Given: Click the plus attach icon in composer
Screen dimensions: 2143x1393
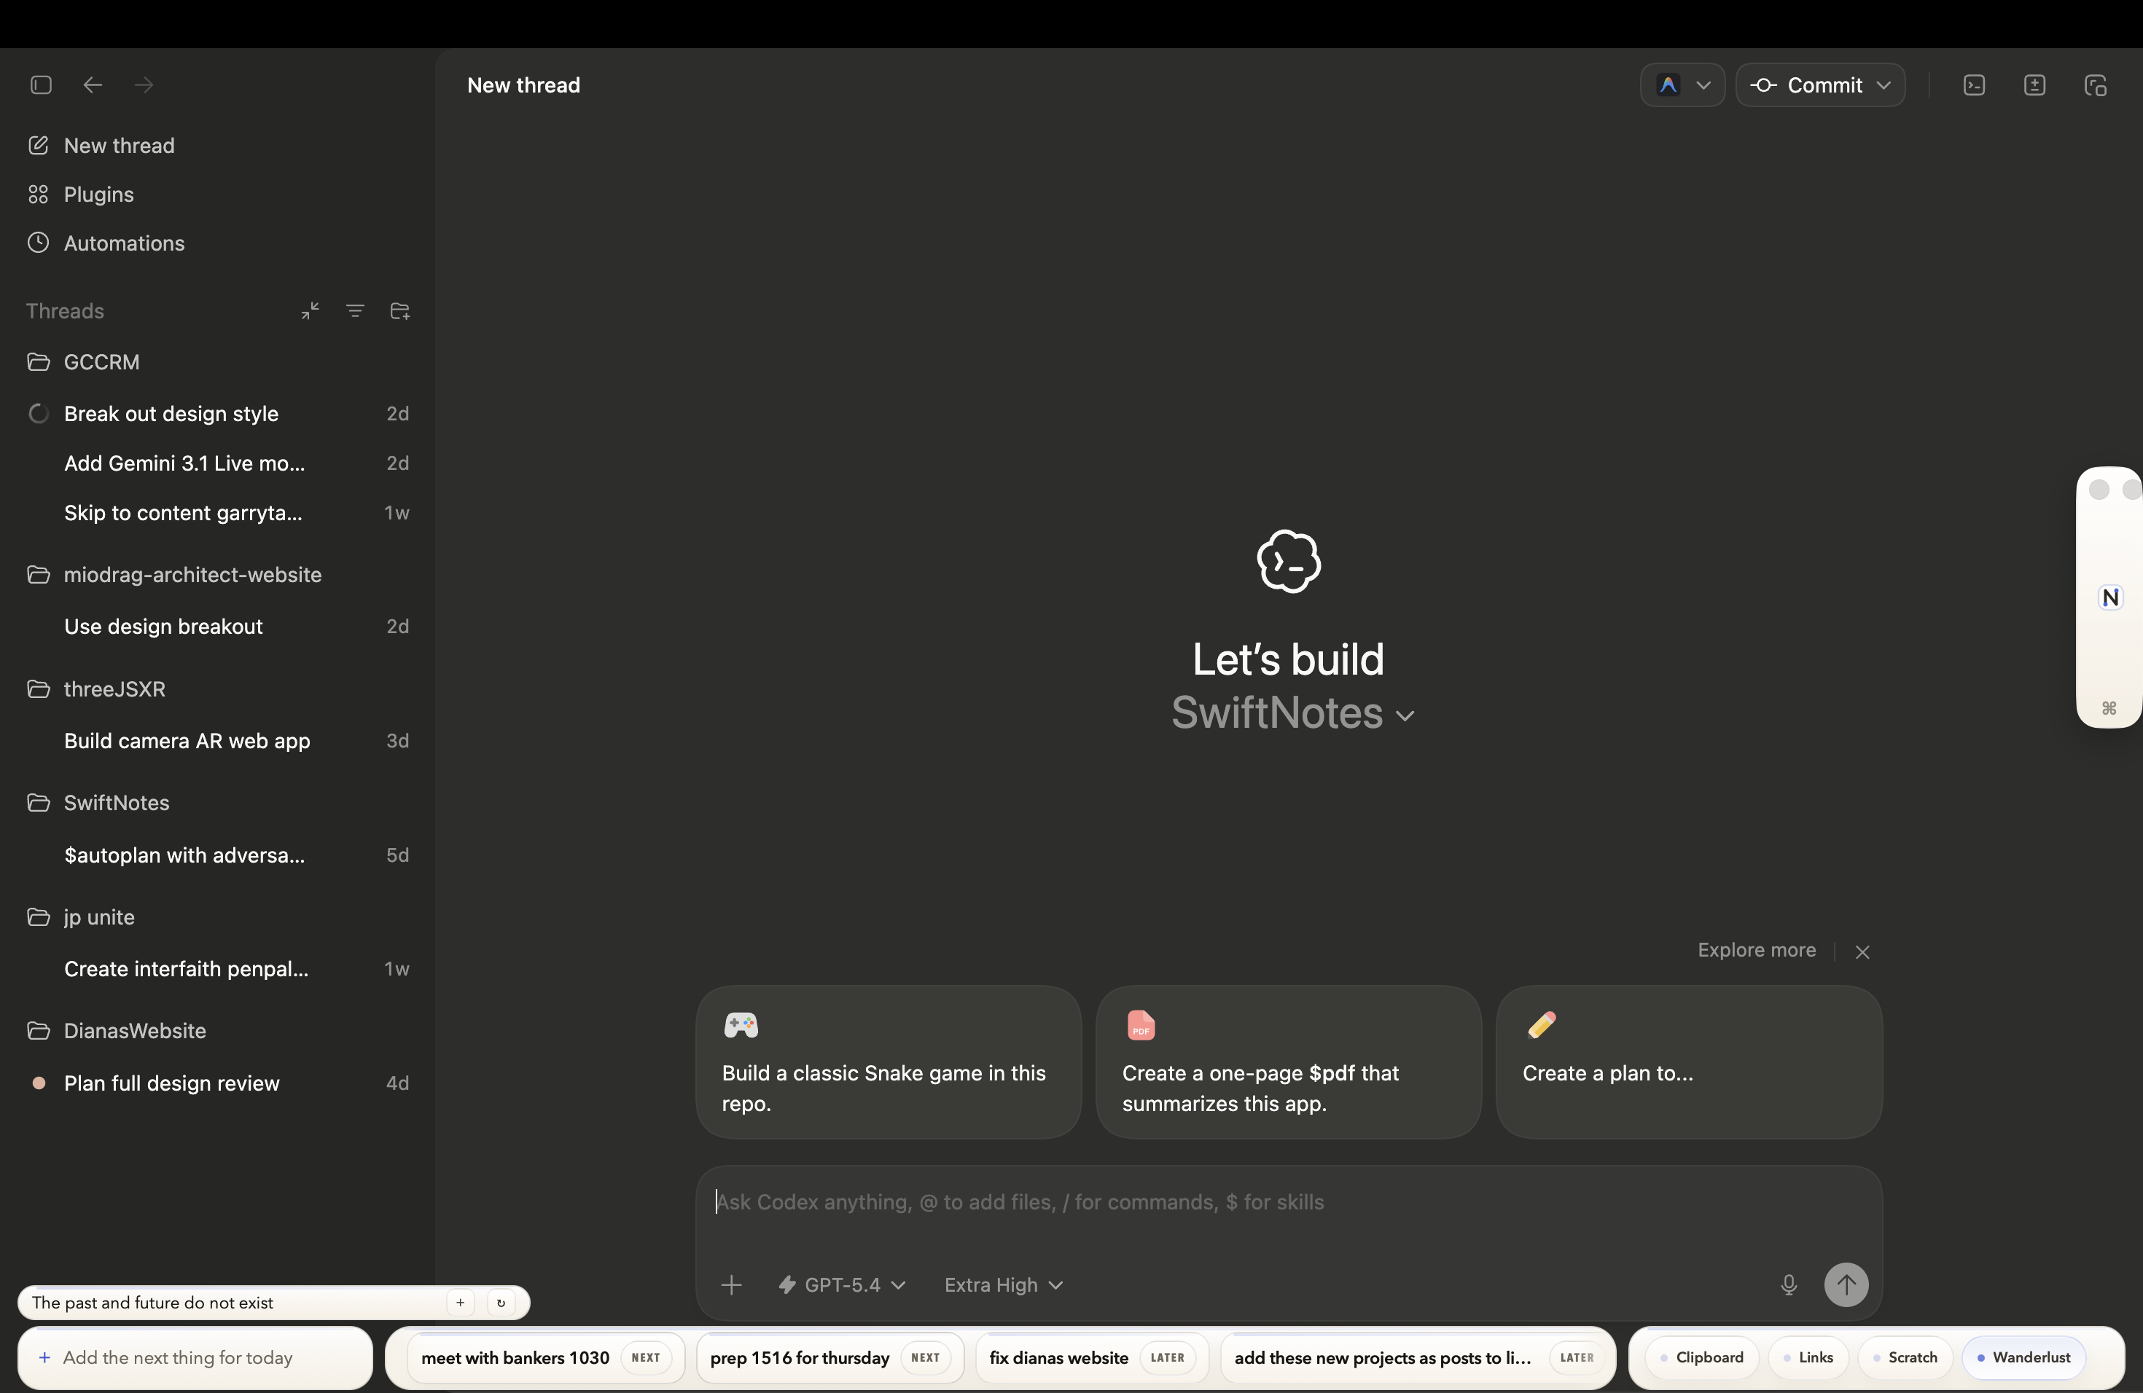Looking at the screenshot, I should [731, 1284].
